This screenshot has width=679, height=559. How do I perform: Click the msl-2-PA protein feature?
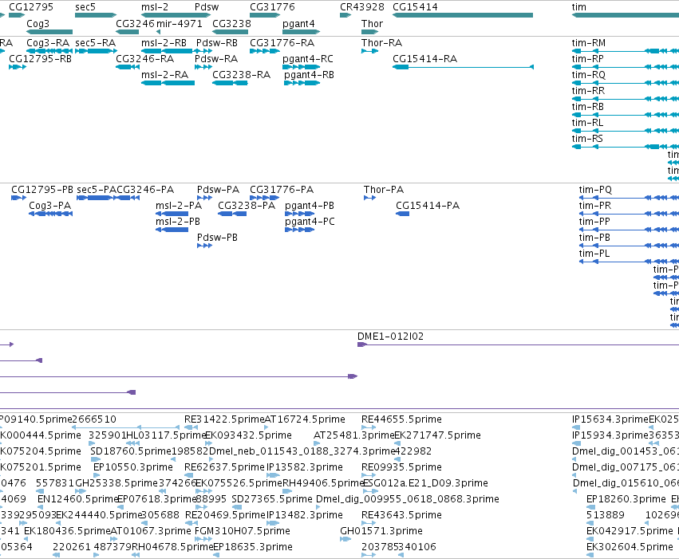[x=172, y=214]
